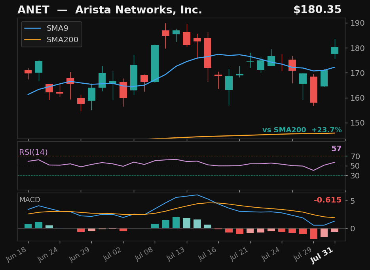Click the Arista Networks, Inc. company name
This screenshot has width=370, height=270.
[139, 10]
